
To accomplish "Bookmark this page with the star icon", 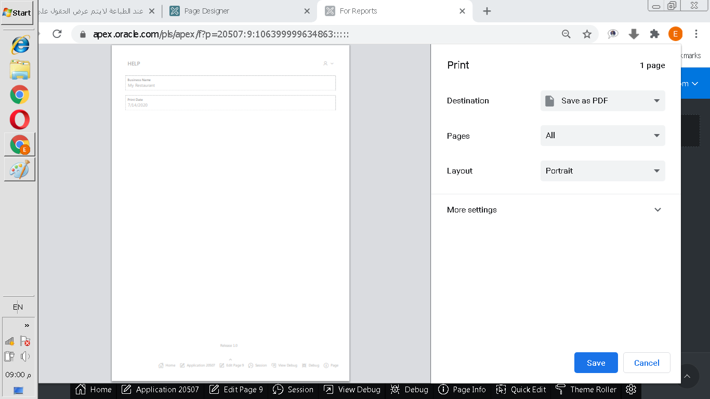I will click(x=587, y=34).
